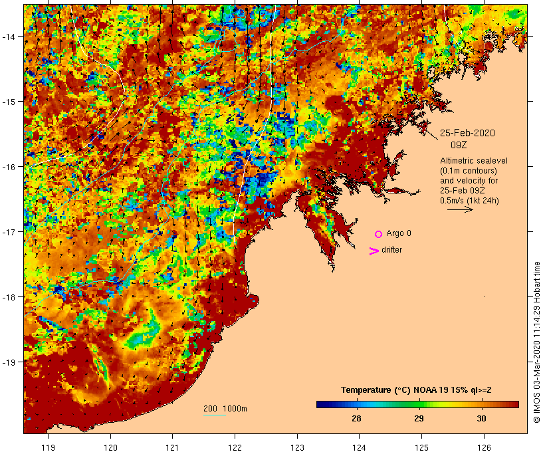545x452 pixels.
Task: Click the velocity scale arrow in legend
Action: tap(460, 209)
